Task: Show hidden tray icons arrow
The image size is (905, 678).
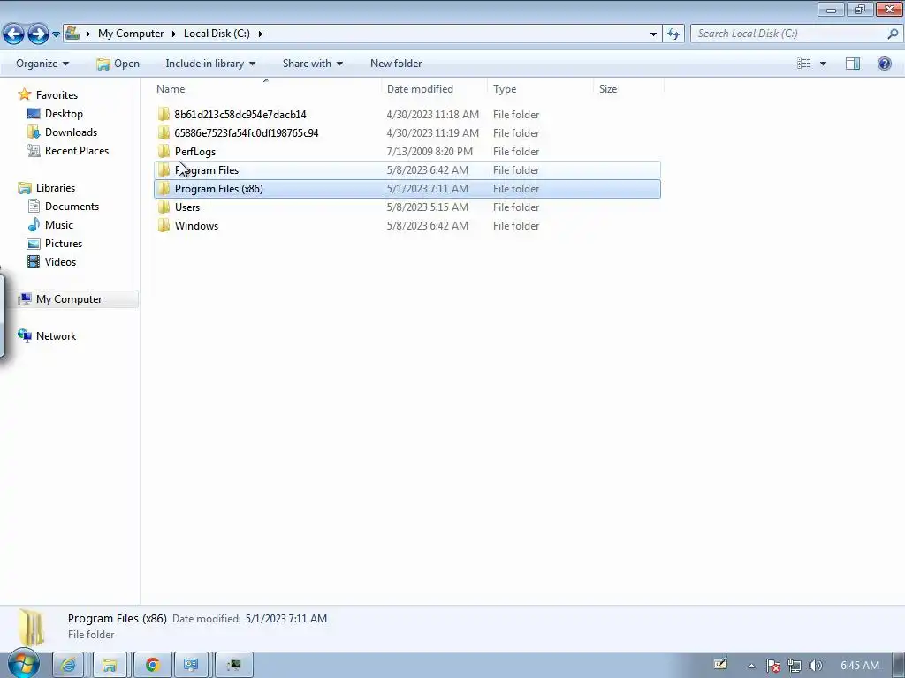Action: click(x=751, y=666)
